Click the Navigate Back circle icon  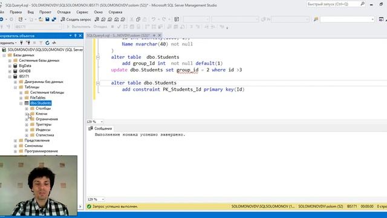coord(1,19)
